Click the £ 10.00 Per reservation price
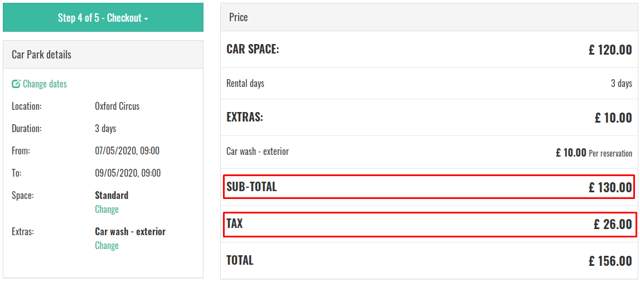The width and height of the screenshot is (640, 282). [x=594, y=153]
